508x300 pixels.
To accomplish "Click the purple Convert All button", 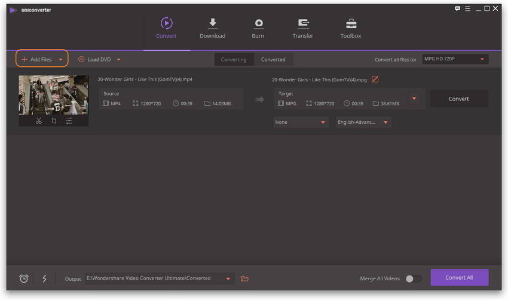I will click(460, 277).
